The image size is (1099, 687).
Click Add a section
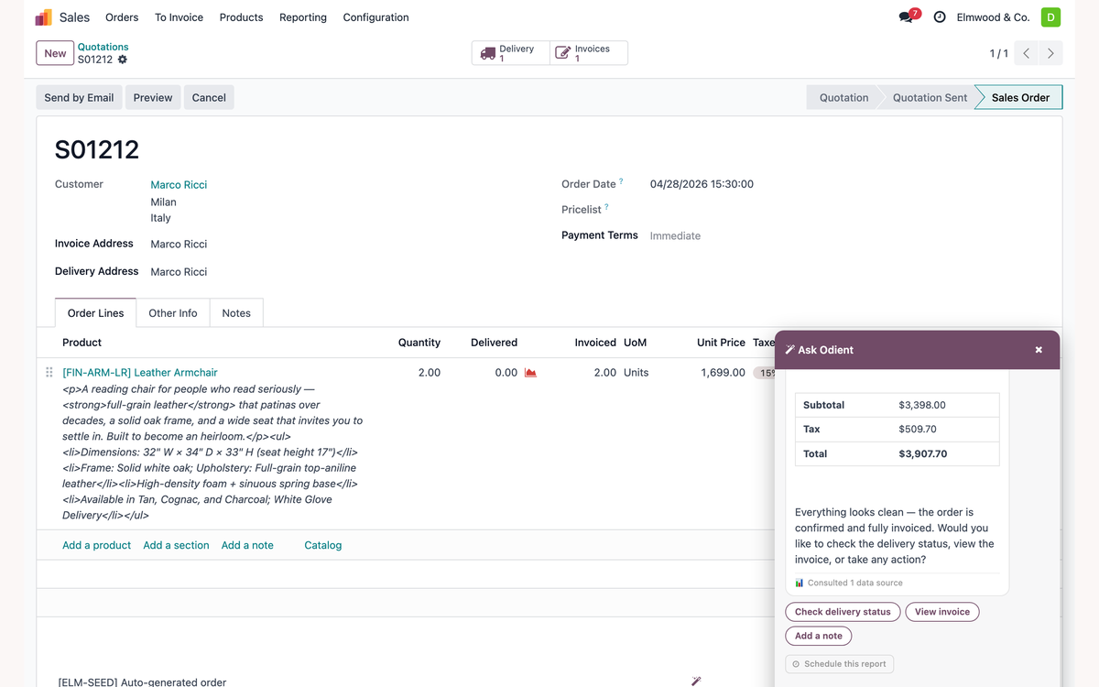176,545
